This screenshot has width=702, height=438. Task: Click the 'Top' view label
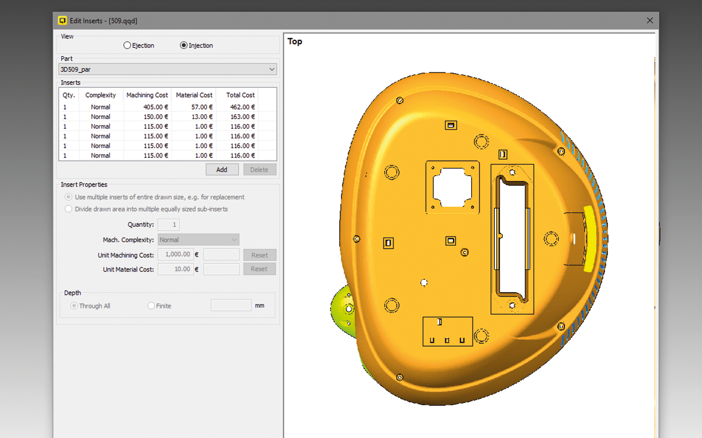pyautogui.click(x=295, y=42)
